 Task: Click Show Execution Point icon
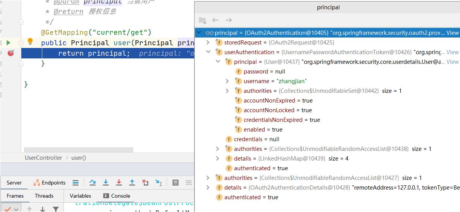[76, 183]
